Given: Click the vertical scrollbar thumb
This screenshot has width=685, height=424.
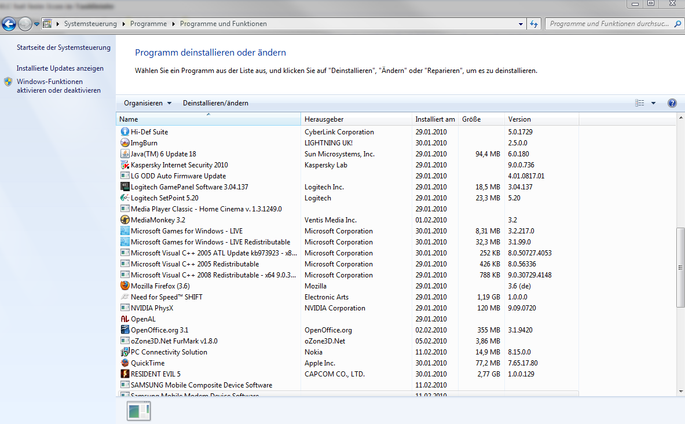Looking at the screenshot, I should pyautogui.click(x=680, y=268).
